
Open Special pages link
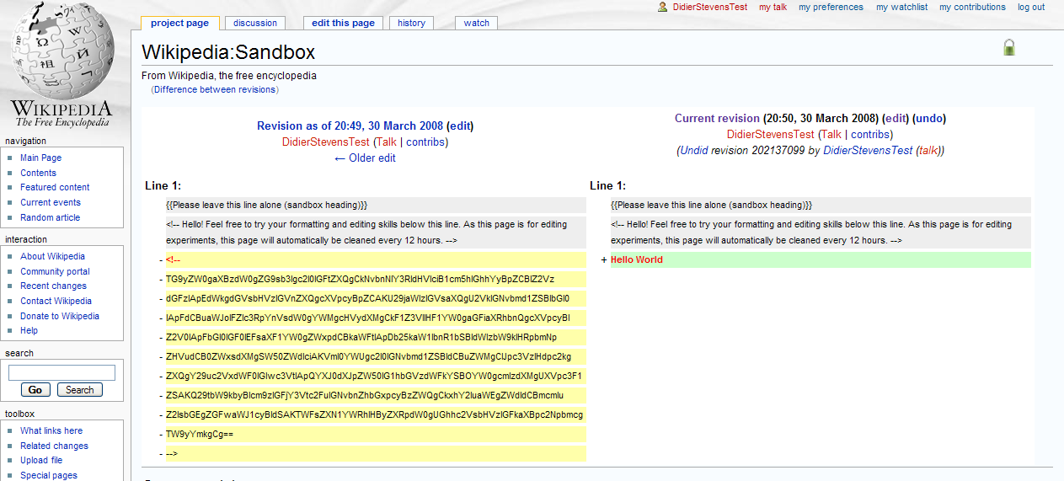point(49,475)
